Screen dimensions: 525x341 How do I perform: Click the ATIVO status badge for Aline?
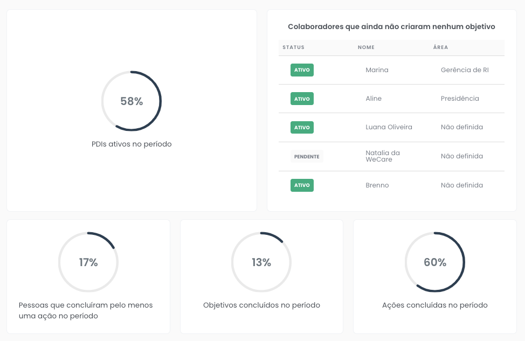[x=302, y=99]
